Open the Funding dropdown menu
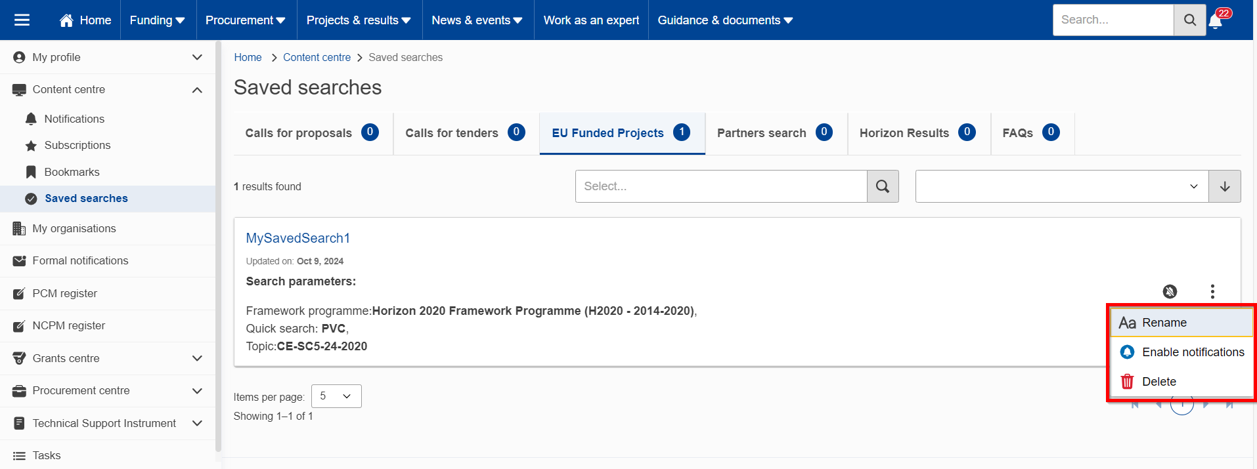The height and width of the screenshot is (469, 1257). pyautogui.click(x=157, y=20)
